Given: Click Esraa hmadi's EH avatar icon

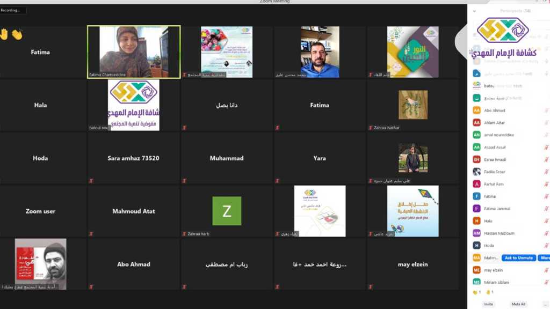Looking at the screenshot, I should pos(476,159).
